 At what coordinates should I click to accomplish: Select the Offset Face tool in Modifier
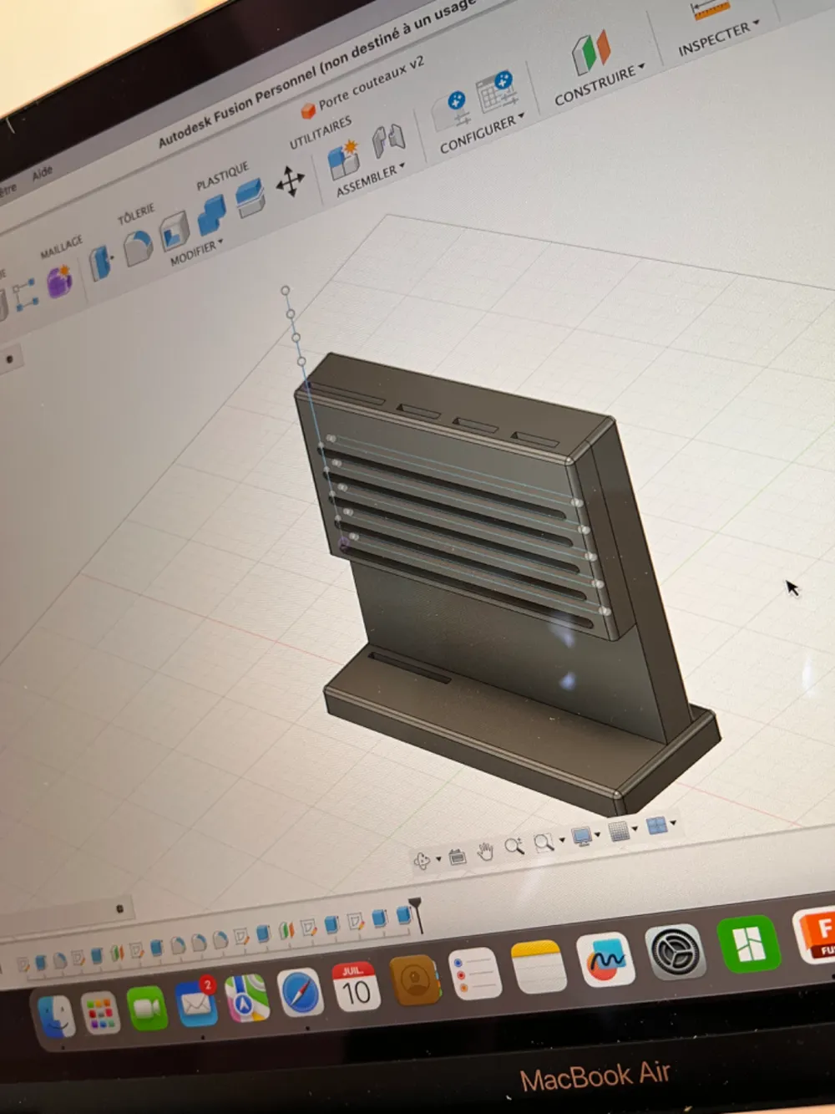[x=250, y=198]
